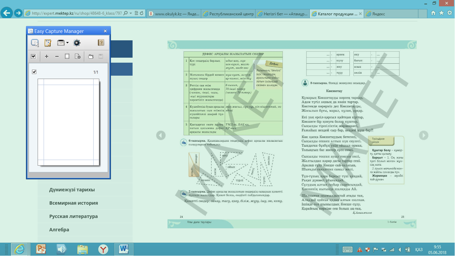Expand the printer dropdown arrow in Easy Capture Manager
The height and width of the screenshot is (256, 455).
(x=68, y=43)
